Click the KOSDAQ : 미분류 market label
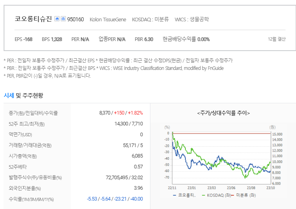The width and height of the screenshot is (296, 209). tap(150, 19)
